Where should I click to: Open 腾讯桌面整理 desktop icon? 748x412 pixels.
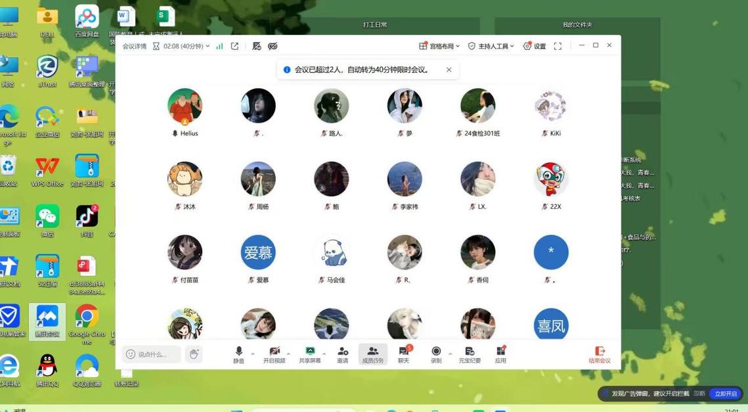[87, 71]
